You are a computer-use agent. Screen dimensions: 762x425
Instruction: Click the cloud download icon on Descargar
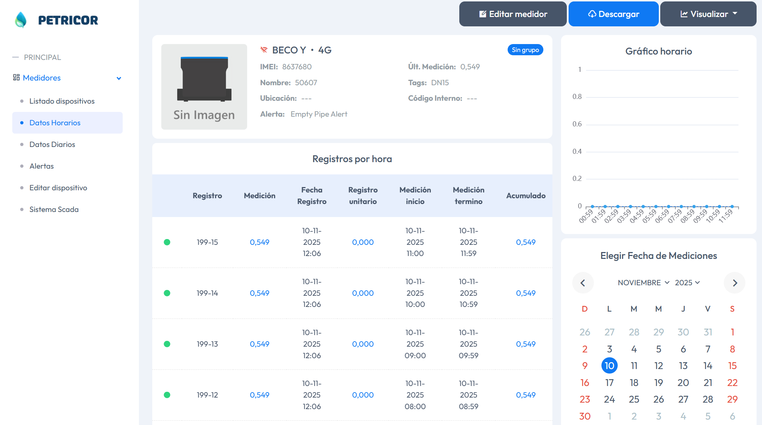pyautogui.click(x=592, y=14)
